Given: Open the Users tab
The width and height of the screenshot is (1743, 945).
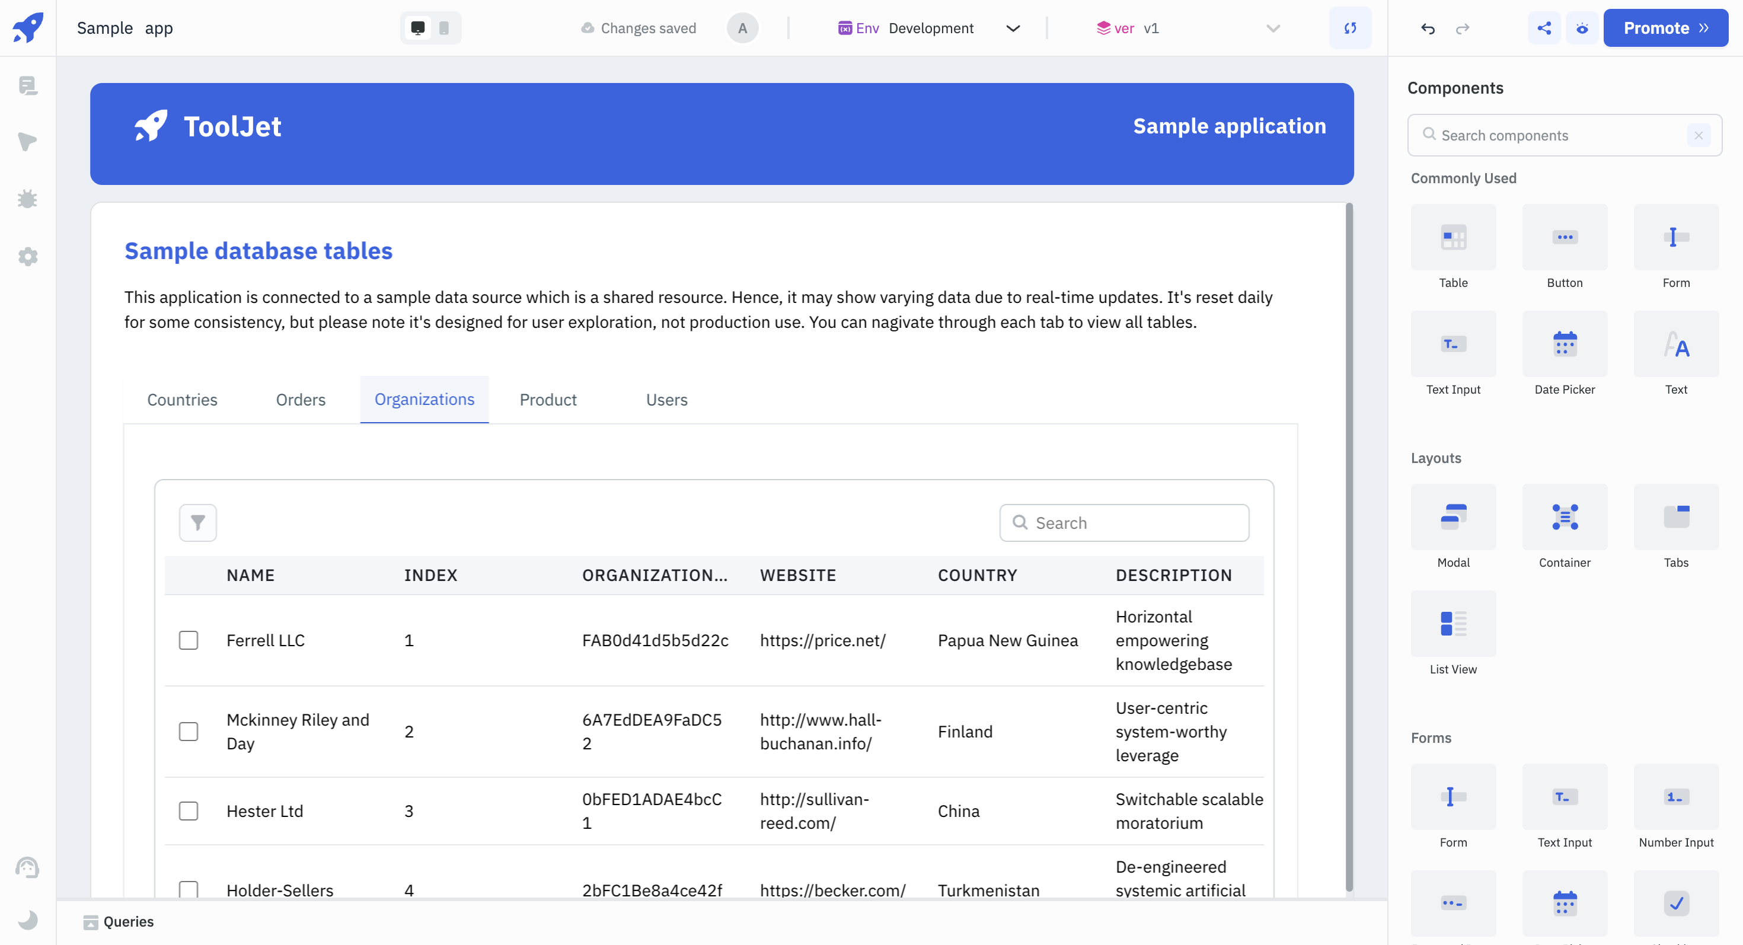Looking at the screenshot, I should coord(666,400).
